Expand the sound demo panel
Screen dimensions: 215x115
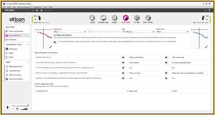pyautogui.click(x=27, y=106)
